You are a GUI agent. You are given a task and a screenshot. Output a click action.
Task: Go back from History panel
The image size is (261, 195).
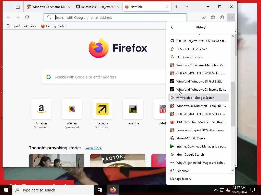coord(172,27)
